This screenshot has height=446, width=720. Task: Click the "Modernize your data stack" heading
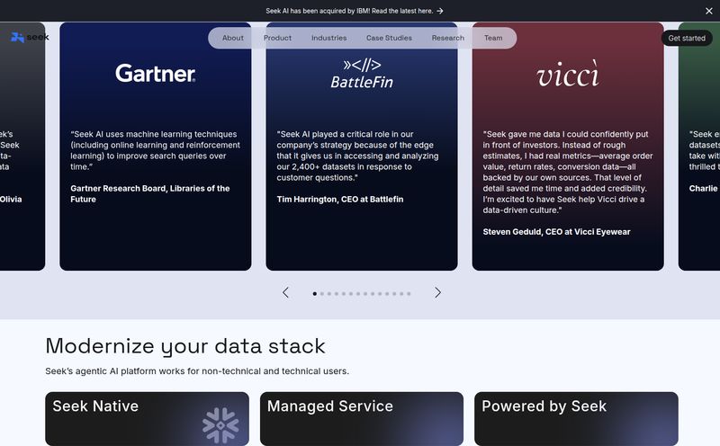185,346
